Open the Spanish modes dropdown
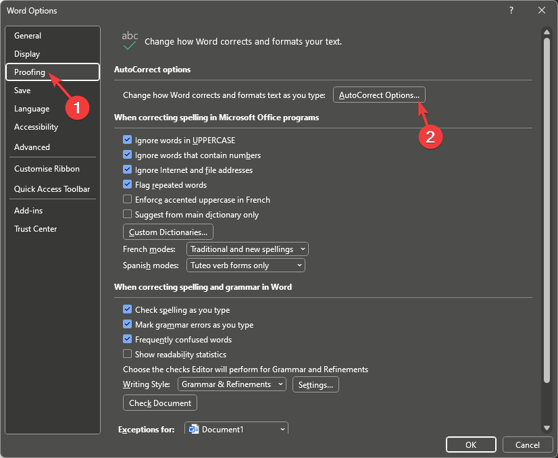This screenshot has height=458, width=558. 245,265
